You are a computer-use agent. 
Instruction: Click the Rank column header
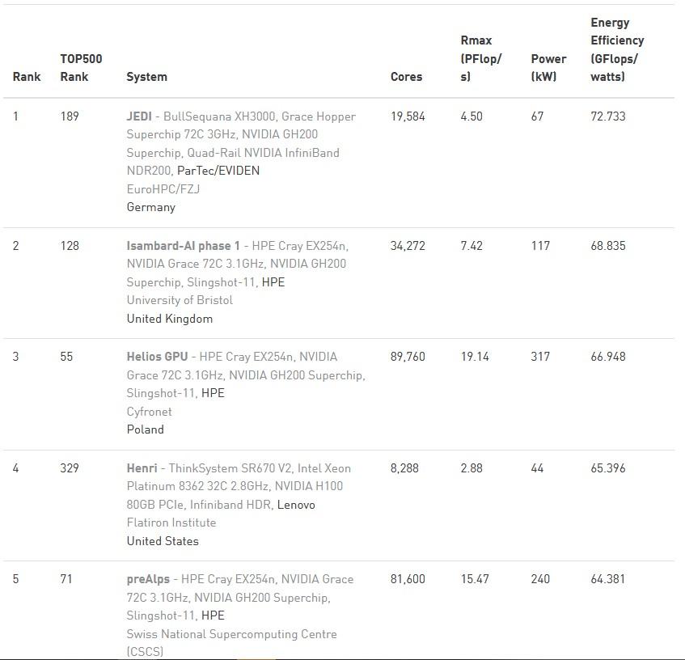point(27,77)
